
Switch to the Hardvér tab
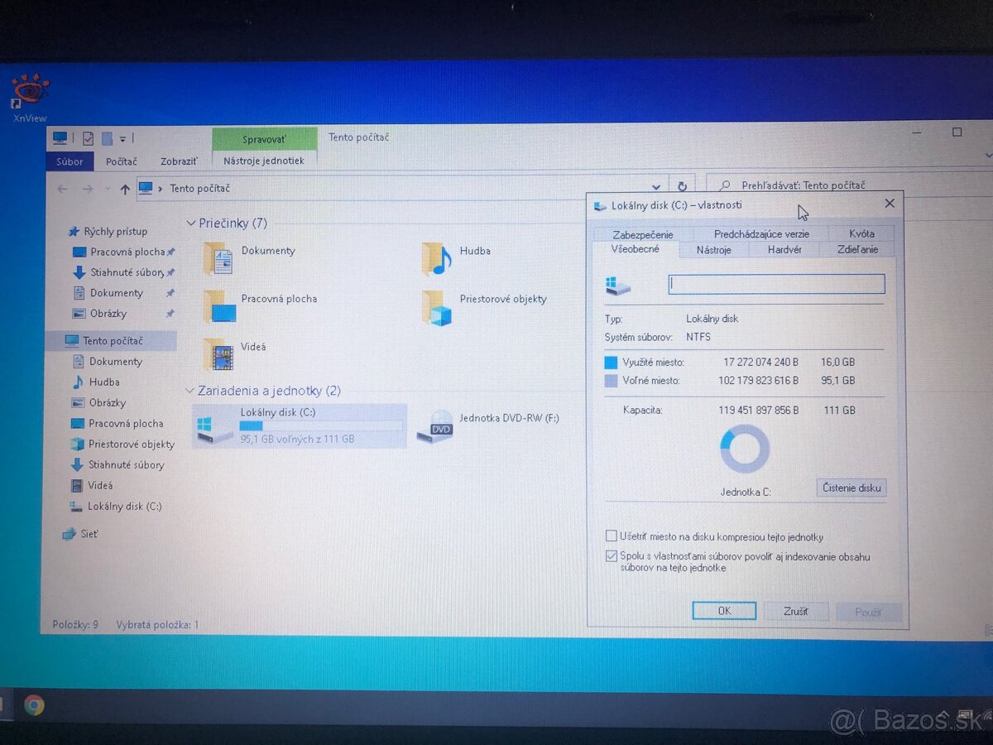coord(784,249)
